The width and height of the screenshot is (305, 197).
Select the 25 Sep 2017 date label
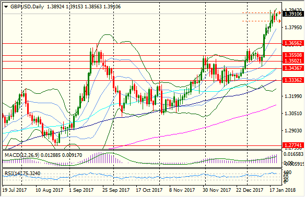[116, 190]
